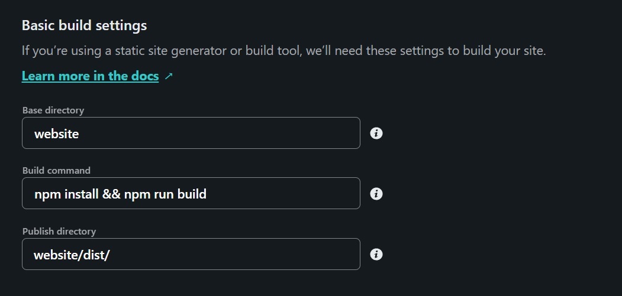Viewport: 622px width, 296px height.
Task: Click the info icon beside Build command
Action: click(x=376, y=194)
